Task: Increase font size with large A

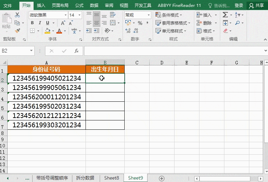Action: coord(63,23)
